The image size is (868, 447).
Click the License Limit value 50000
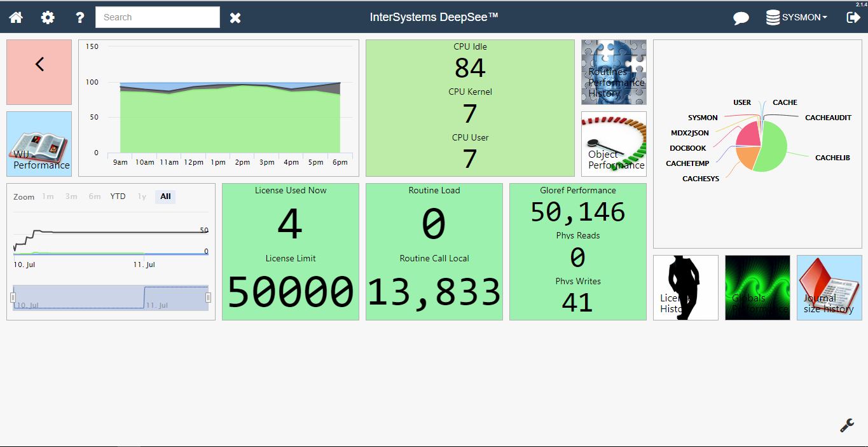pyautogui.click(x=290, y=292)
